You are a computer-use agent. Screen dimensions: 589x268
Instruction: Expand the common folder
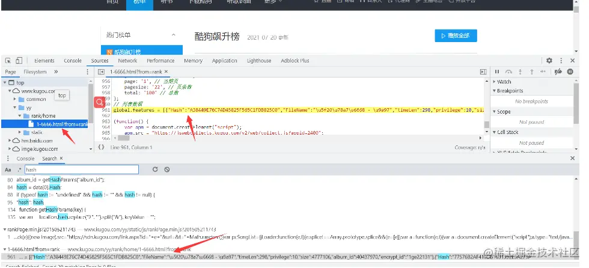tap(15, 99)
